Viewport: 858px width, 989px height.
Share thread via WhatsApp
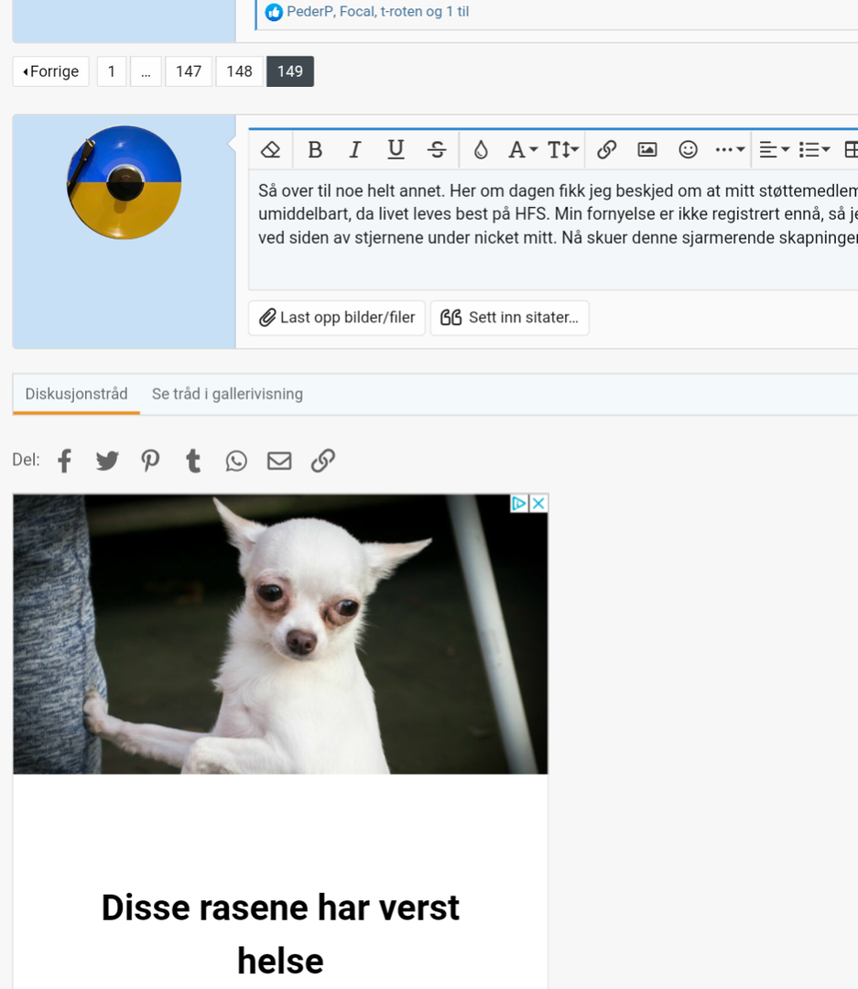(x=236, y=461)
